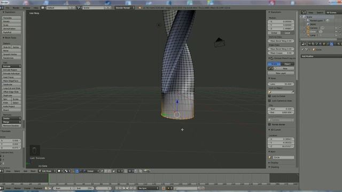This screenshot has height=192, width=342.
Task: Open the Help menu
Action: click(36, 7)
